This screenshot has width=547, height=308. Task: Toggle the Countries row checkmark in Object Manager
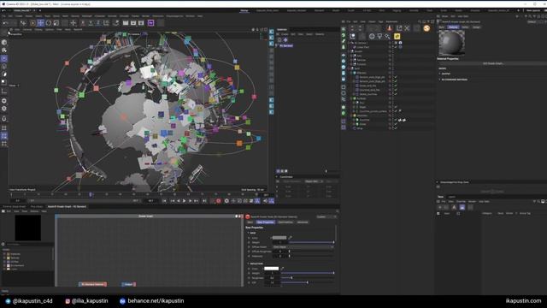coord(396,120)
